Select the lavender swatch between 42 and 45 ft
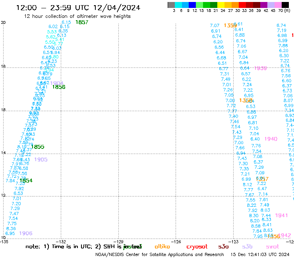 [x=271, y=5]
